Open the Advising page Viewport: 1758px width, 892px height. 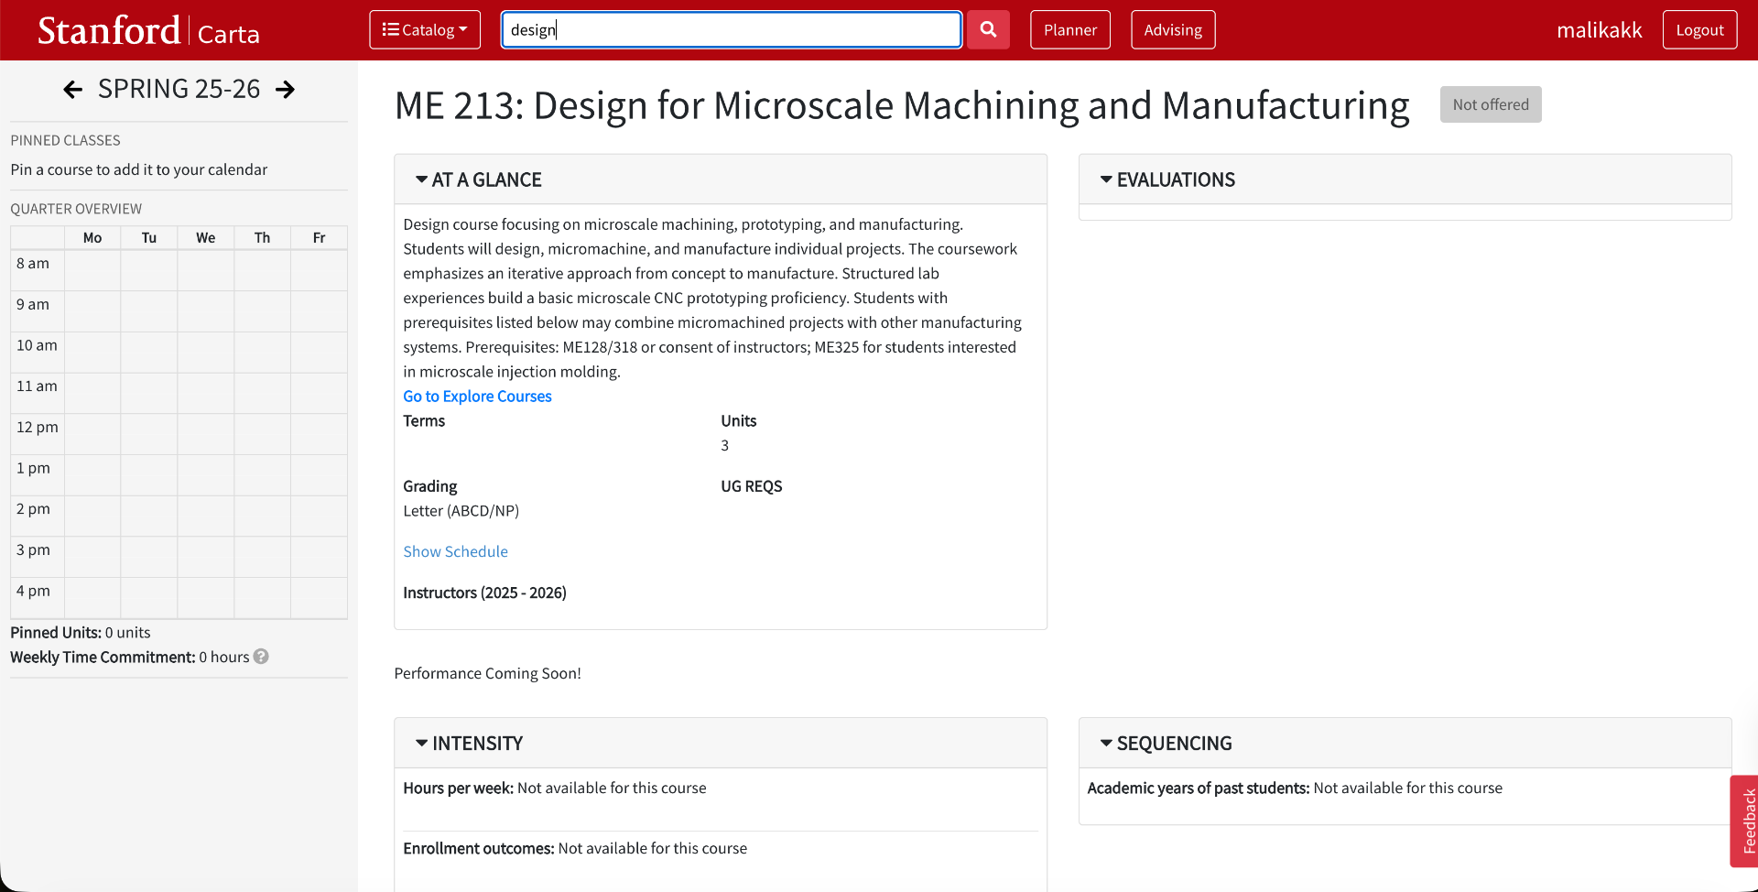point(1173,29)
